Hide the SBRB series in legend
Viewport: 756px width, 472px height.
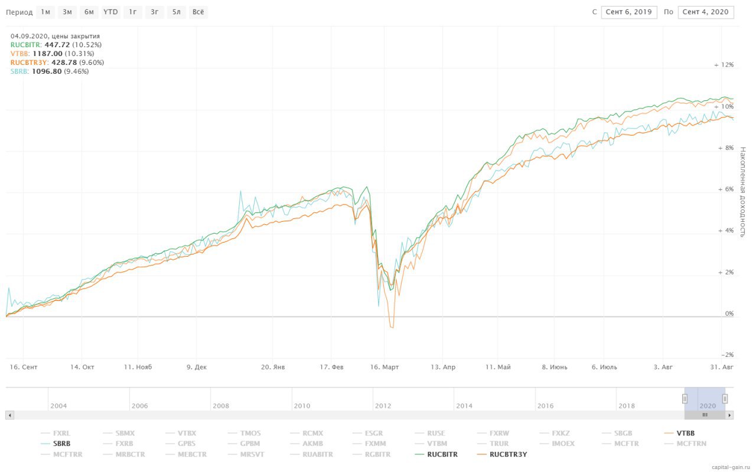pyautogui.click(x=56, y=444)
